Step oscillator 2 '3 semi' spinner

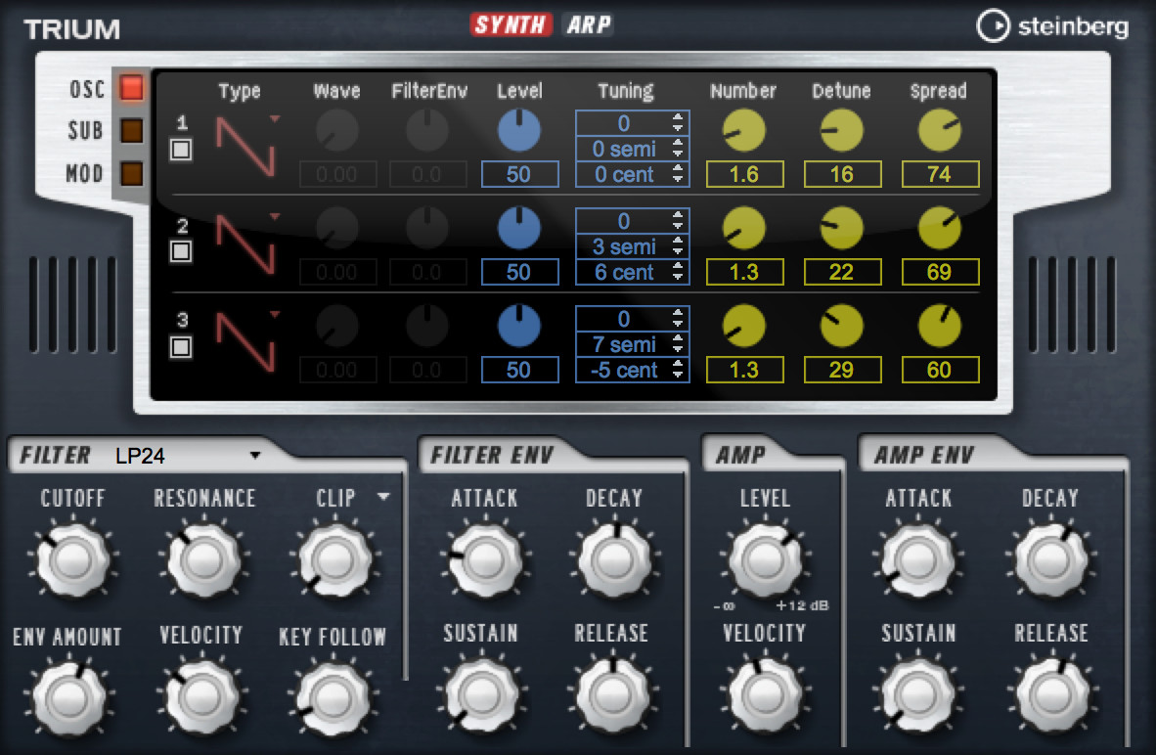tap(678, 246)
